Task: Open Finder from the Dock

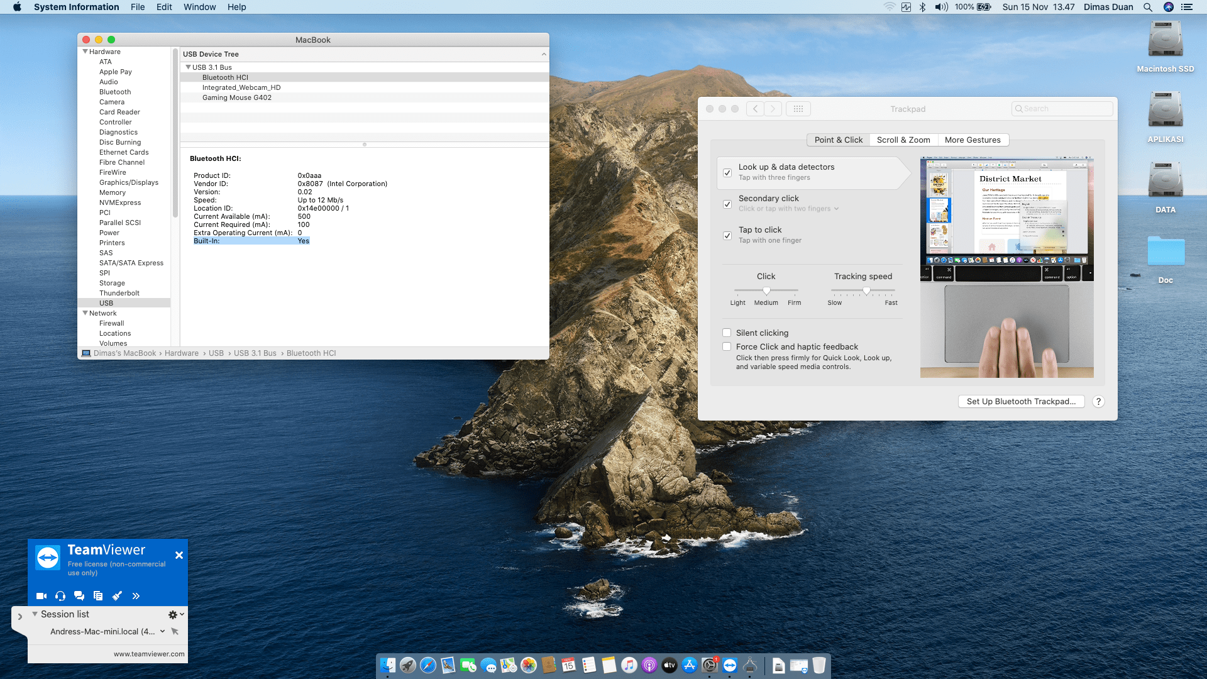Action: [x=388, y=665]
